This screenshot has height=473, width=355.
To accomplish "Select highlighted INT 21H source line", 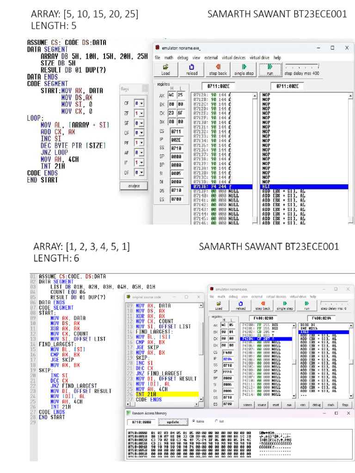I will pyautogui.click(x=166, y=394).
